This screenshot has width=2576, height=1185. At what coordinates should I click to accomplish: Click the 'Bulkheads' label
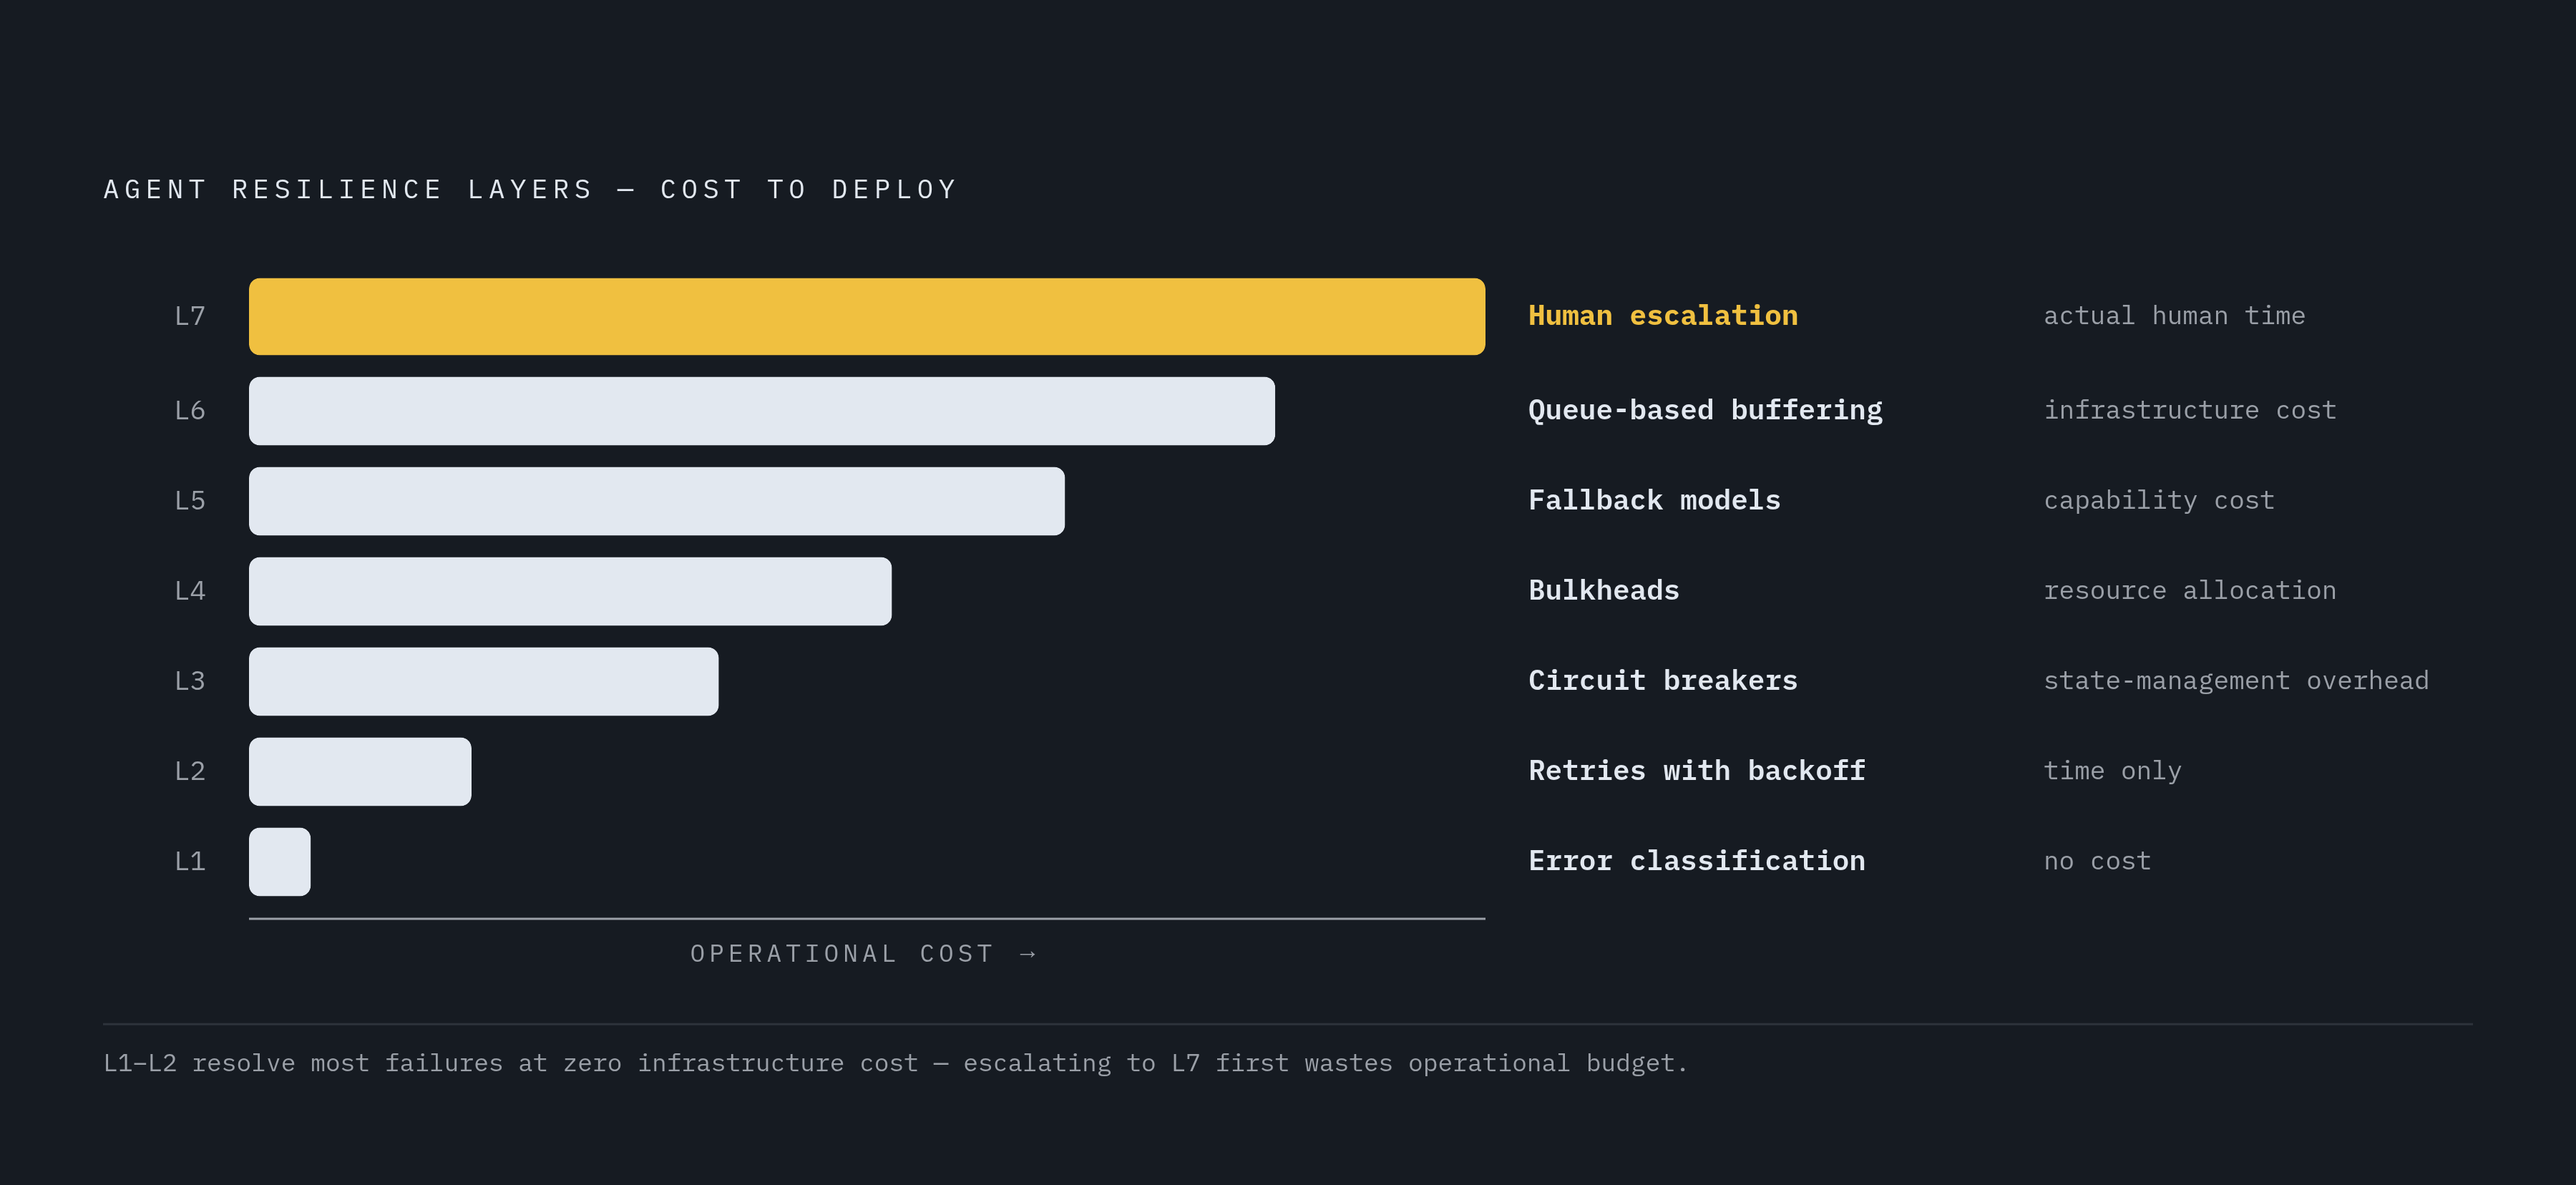point(1604,591)
